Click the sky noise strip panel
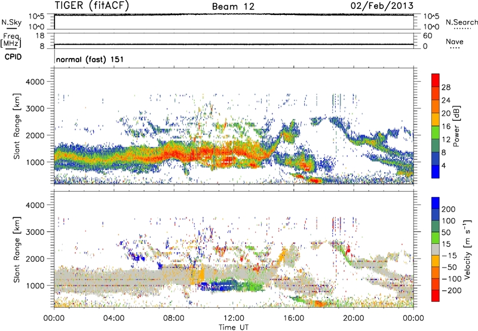 tap(234, 22)
